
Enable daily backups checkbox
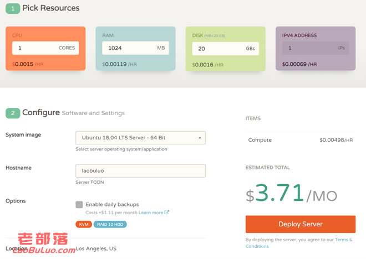coord(79,205)
